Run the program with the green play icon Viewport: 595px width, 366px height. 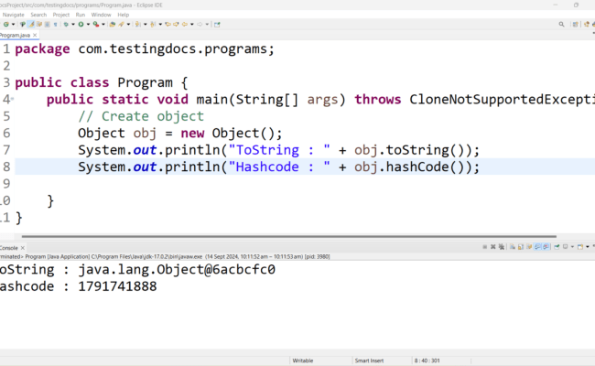pos(81,25)
